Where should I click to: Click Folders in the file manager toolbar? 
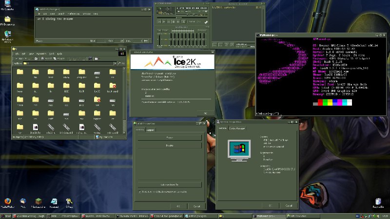(x=59, y=58)
